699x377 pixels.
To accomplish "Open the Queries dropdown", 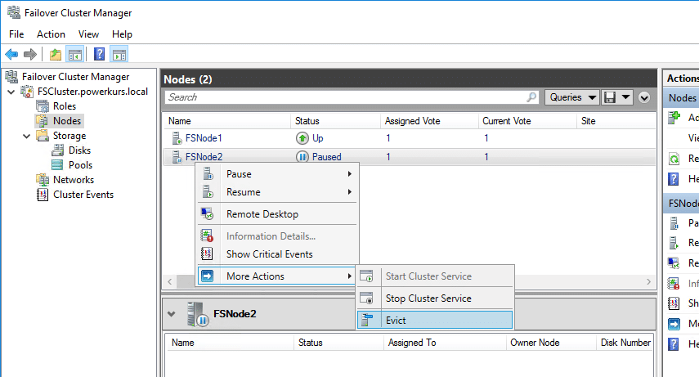I will (572, 97).
